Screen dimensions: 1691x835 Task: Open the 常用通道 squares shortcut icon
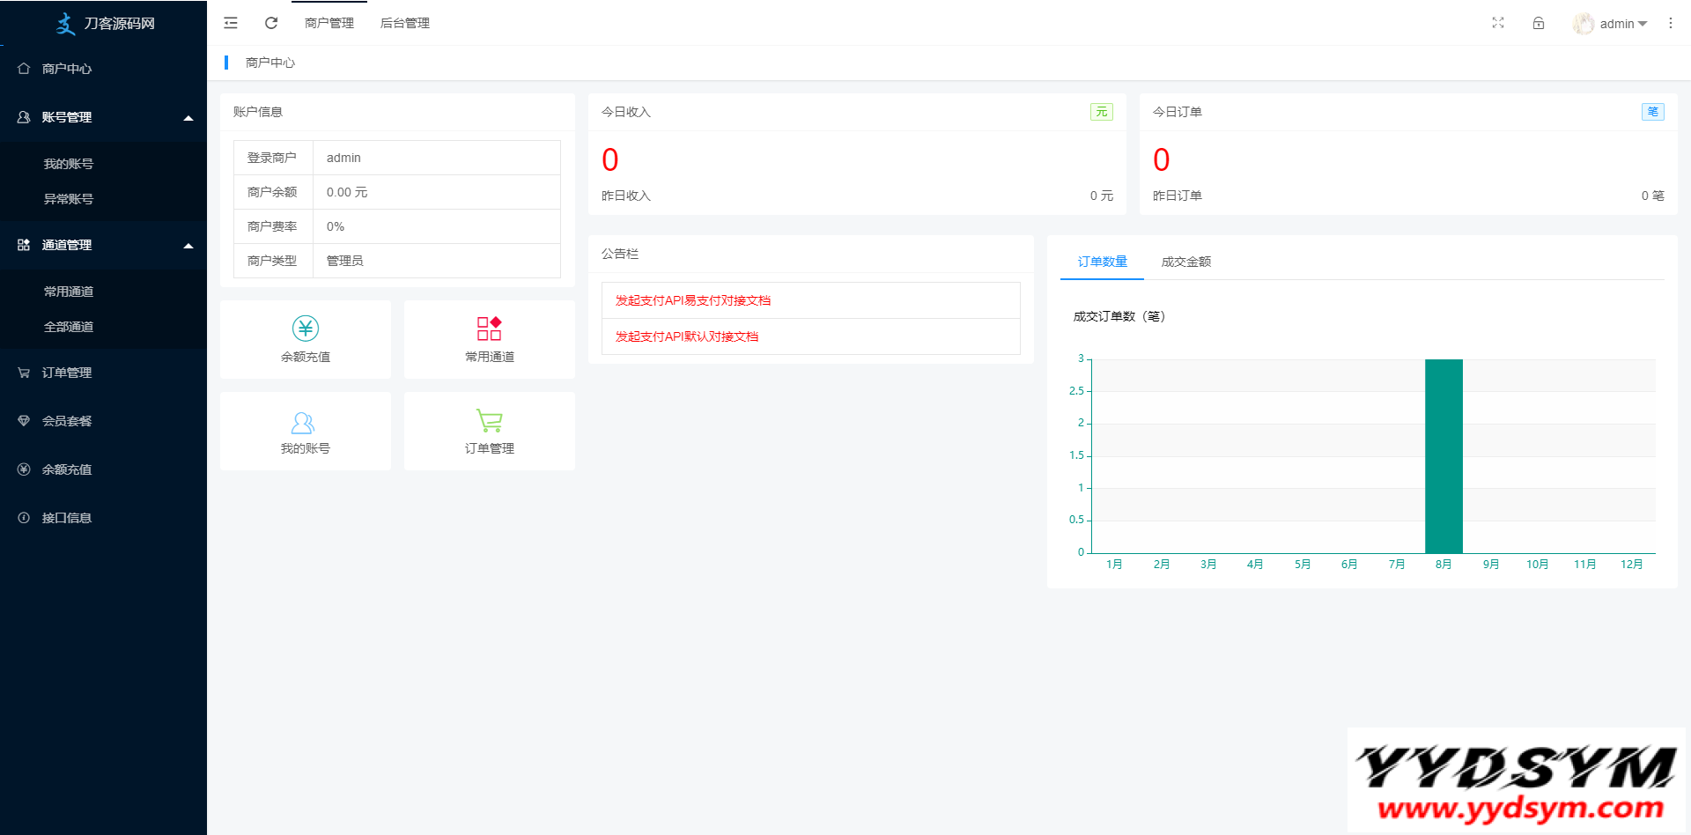click(x=489, y=329)
